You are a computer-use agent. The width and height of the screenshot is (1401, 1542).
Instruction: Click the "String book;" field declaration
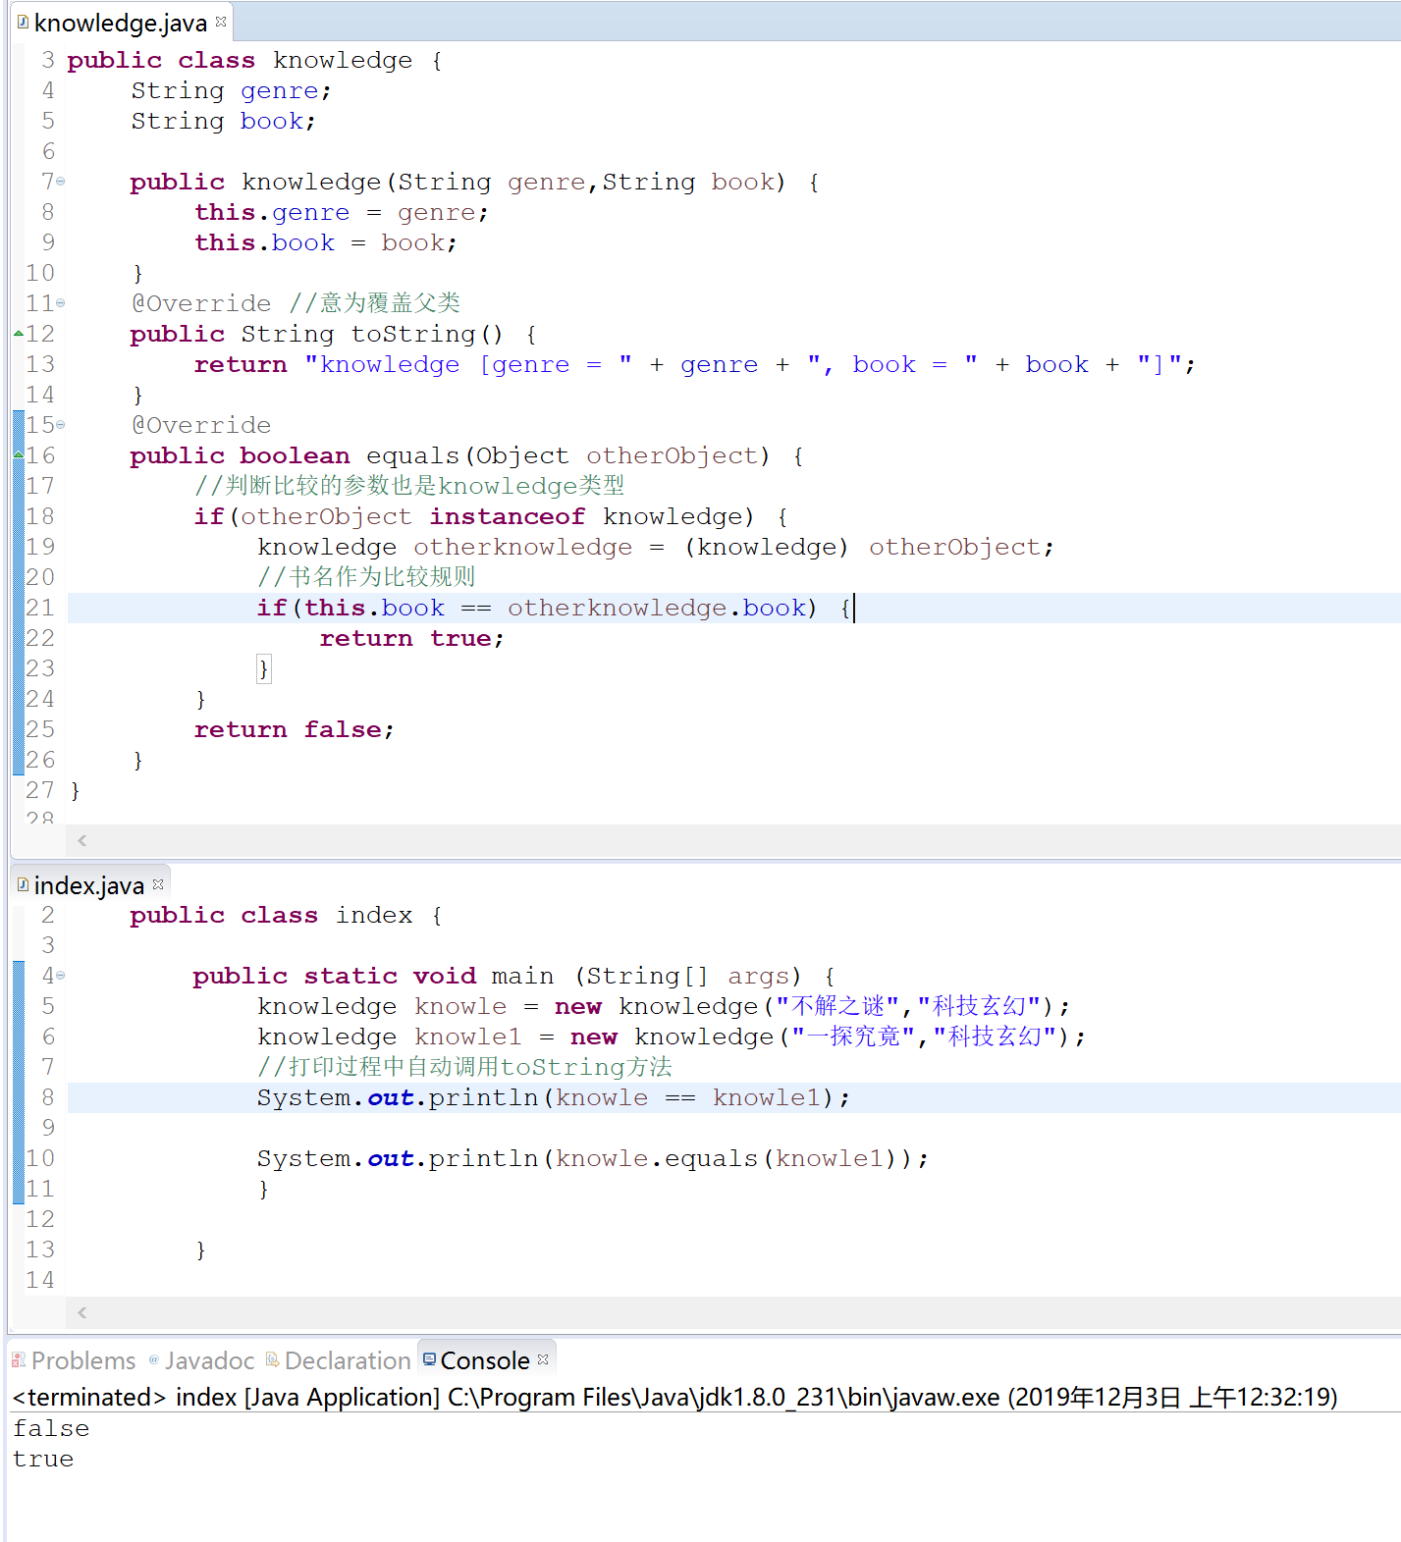[x=224, y=121]
